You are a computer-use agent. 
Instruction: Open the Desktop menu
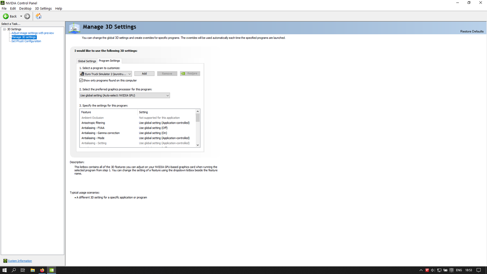click(x=25, y=8)
